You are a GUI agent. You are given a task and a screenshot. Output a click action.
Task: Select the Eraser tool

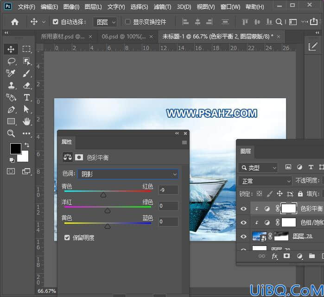27,85
